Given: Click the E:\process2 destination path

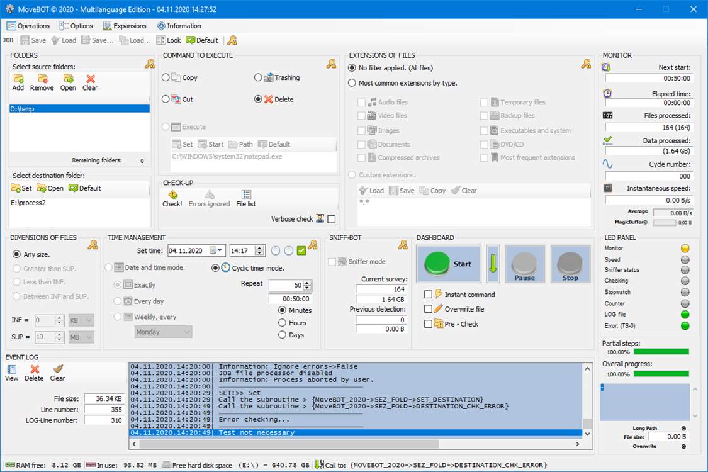Looking at the screenshot, I should 28,203.
